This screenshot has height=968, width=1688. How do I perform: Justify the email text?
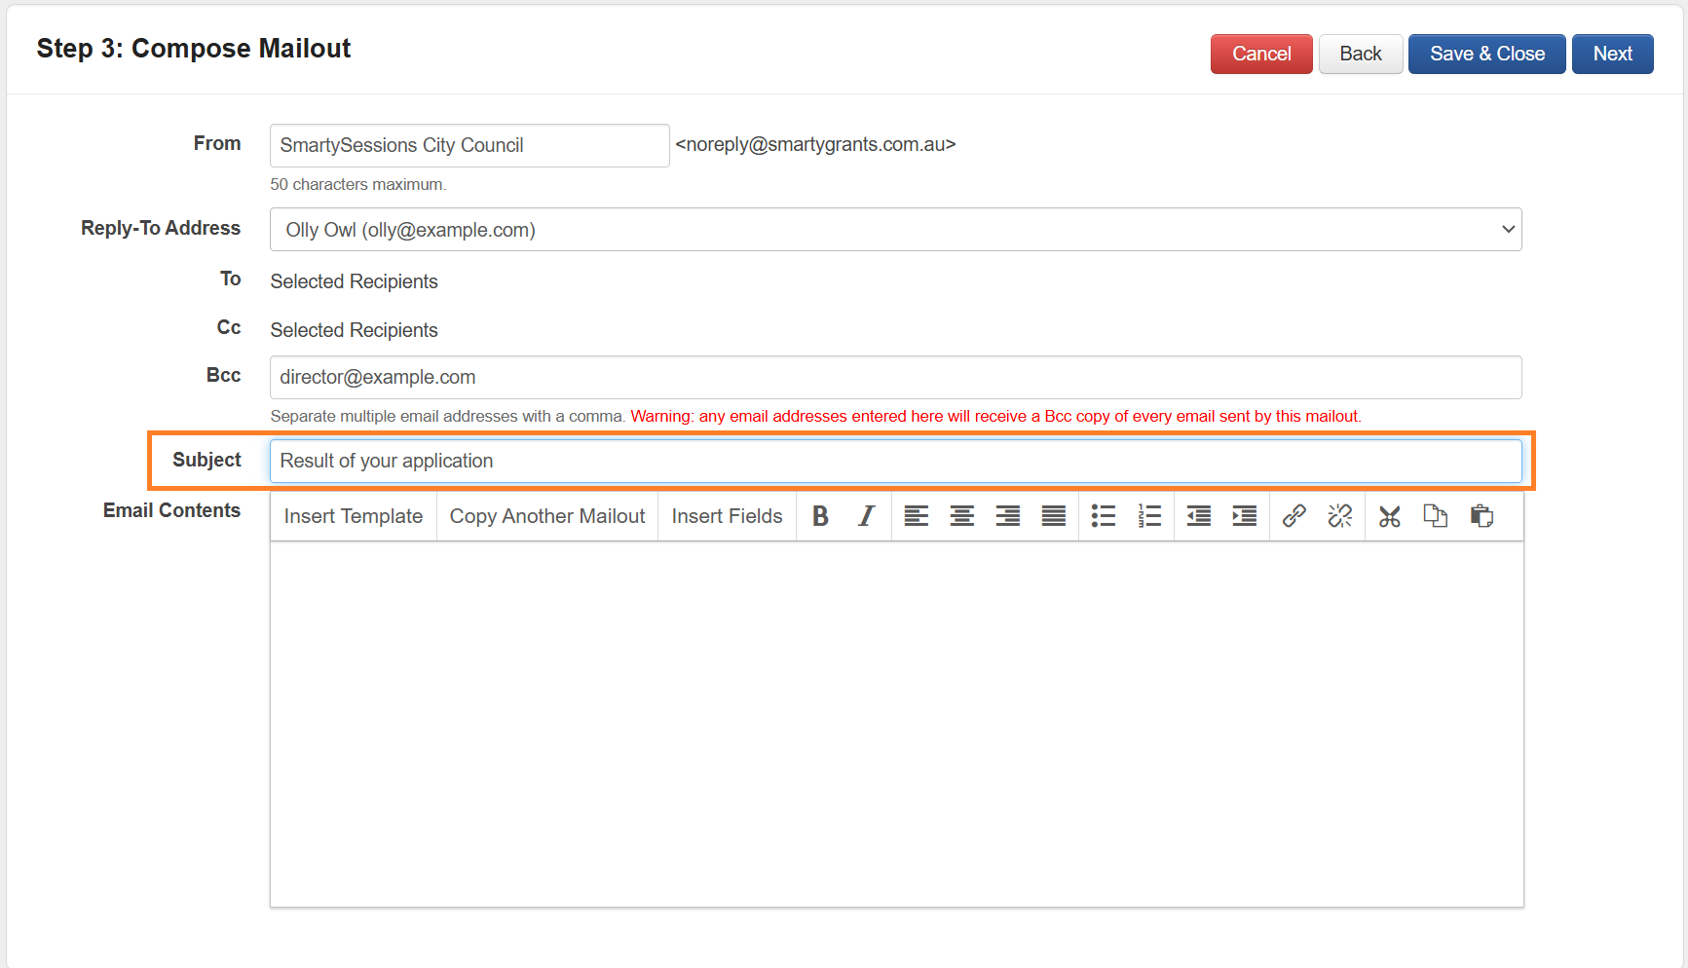pos(1053,516)
